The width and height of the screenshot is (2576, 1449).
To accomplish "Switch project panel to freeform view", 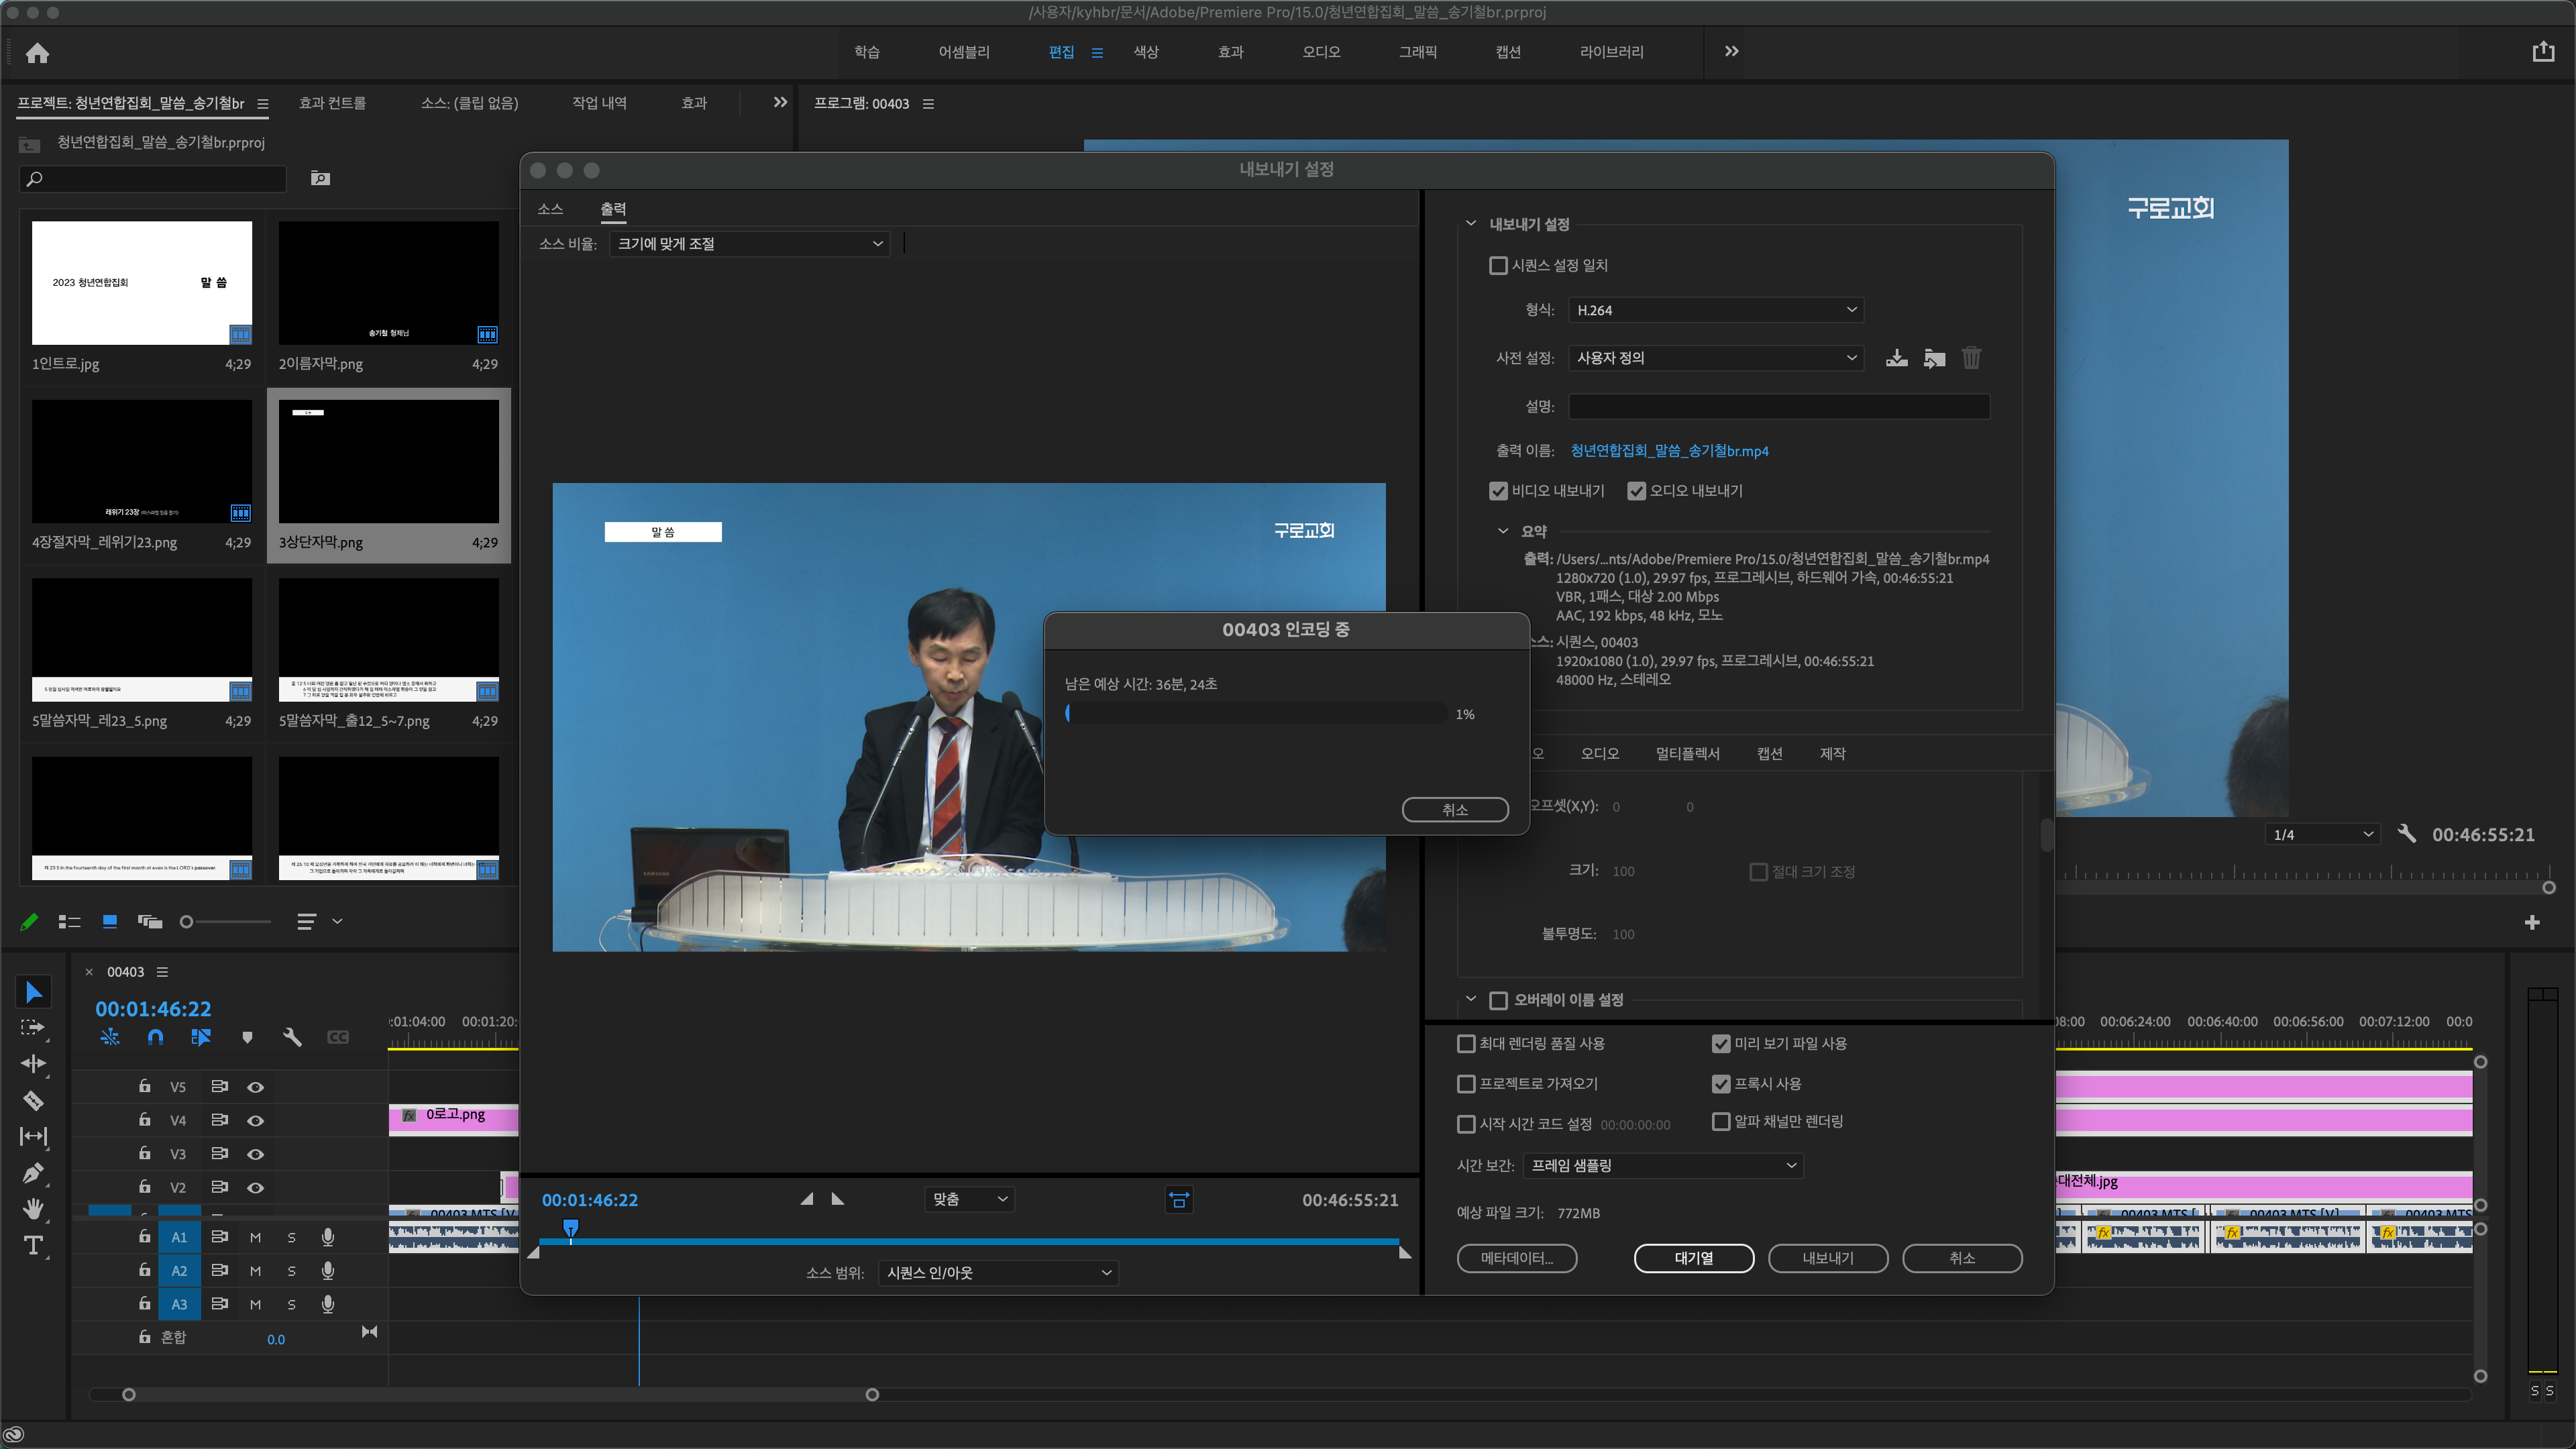I will pyautogui.click(x=150, y=922).
